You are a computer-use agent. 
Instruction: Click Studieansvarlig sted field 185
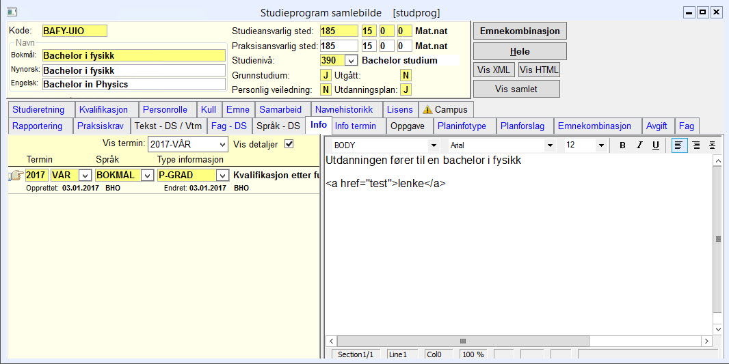[339, 31]
